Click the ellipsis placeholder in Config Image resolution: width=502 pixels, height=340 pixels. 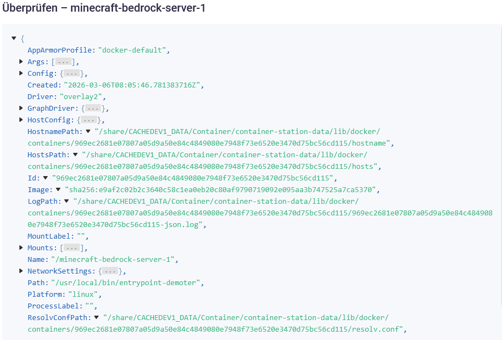tap(70, 74)
